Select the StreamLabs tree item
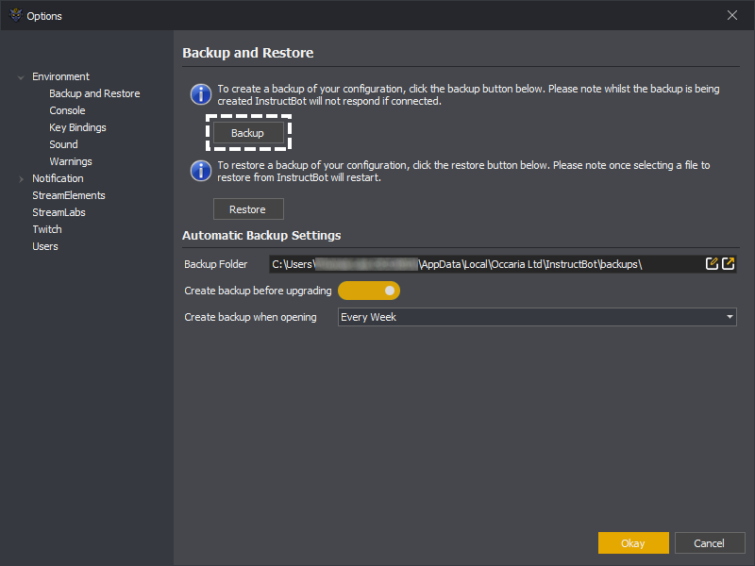This screenshot has width=755, height=566. pyautogui.click(x=59, y=212)
